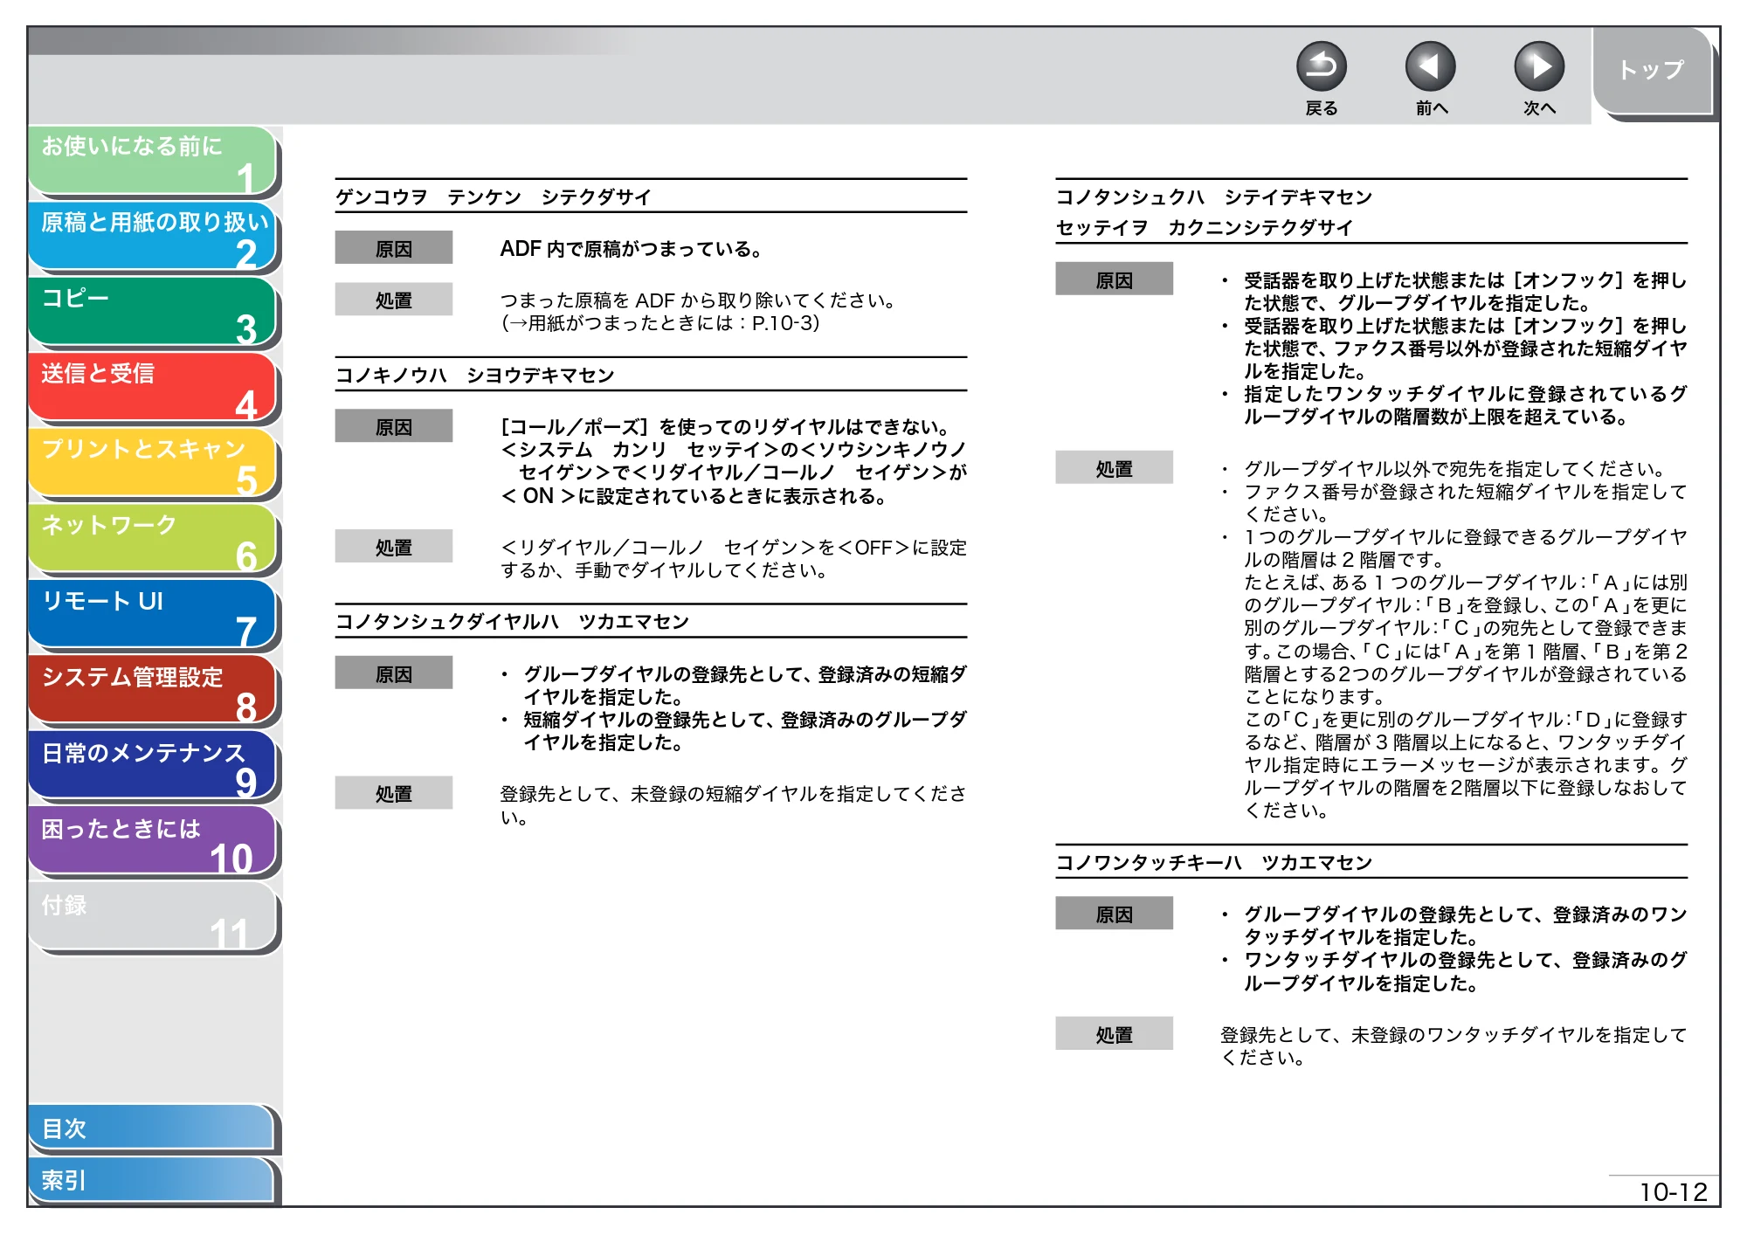Follow the 用紙がつまったときには P.10-3 reference link
Screen dimensions: 1747x1235
pos(660,323)
